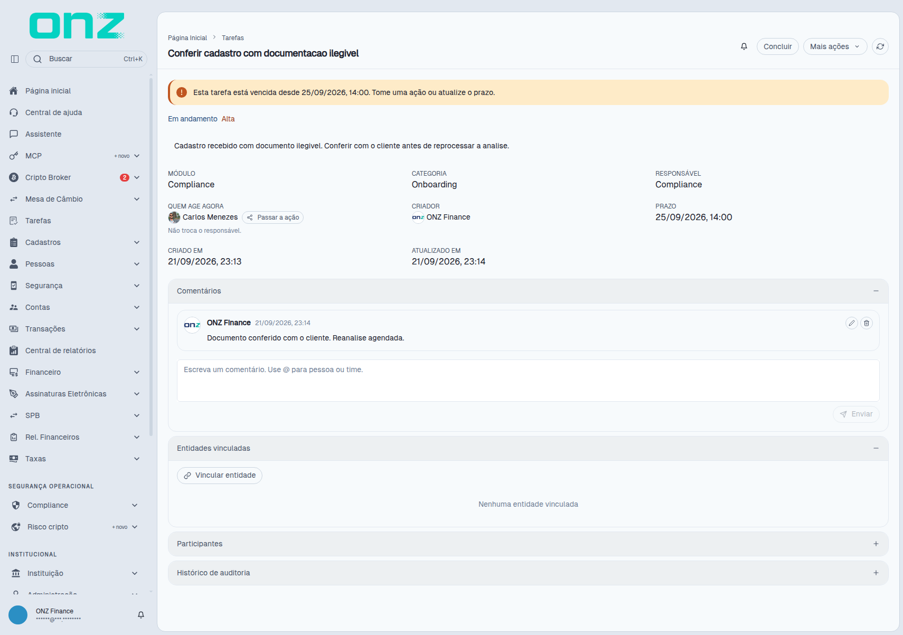Delete the ONZ Finance comment
Image resolution: width=903 pixels, height=635 pixels.
pyautogui.click(x=866, y=323)
